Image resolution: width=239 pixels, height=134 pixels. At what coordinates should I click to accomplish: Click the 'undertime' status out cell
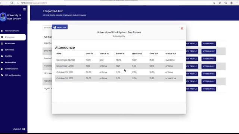(x=171, y=78)
